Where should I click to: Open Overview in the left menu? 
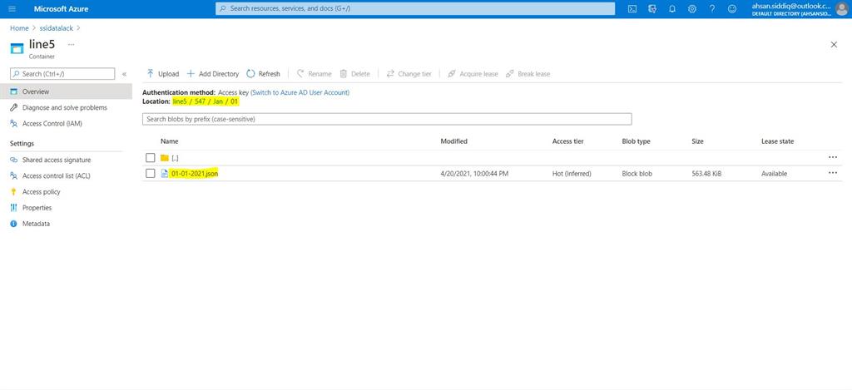(x=66, y=91)
